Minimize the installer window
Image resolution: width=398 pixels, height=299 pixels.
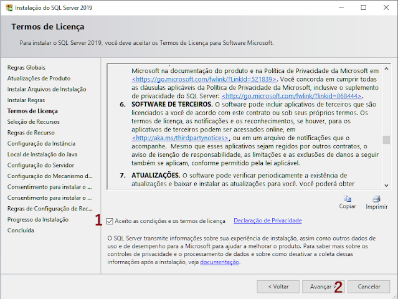click(x=341, y=7)
